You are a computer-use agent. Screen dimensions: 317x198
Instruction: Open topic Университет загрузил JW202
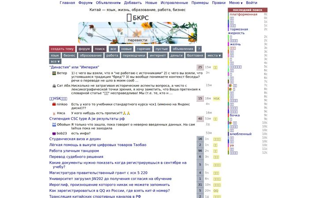111,179
